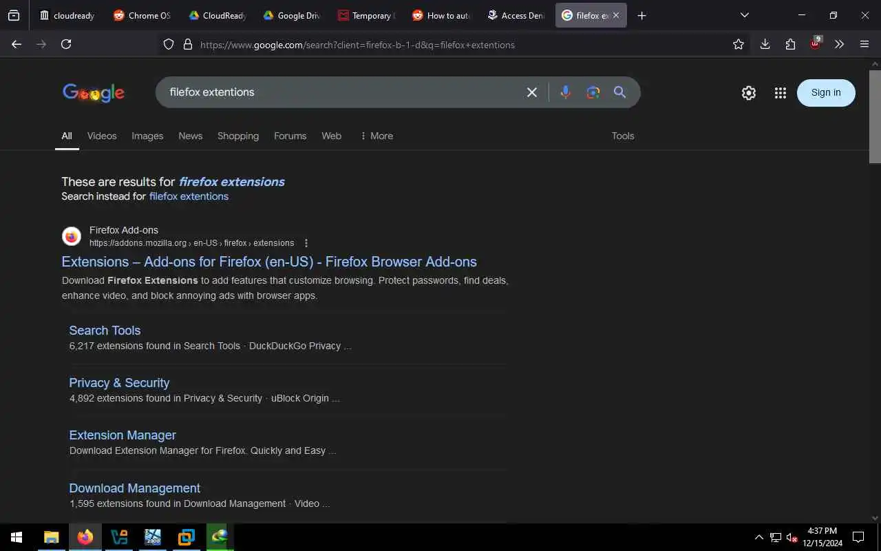Click the network status tray icon

[776, 538]
